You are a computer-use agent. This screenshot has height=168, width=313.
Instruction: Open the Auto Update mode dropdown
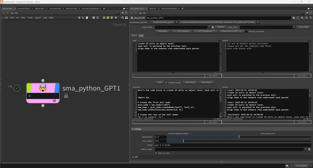point(303,166)
